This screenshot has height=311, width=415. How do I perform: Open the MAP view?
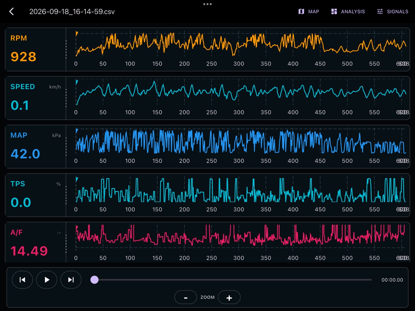pyautogui.click(x=309, y=12)
